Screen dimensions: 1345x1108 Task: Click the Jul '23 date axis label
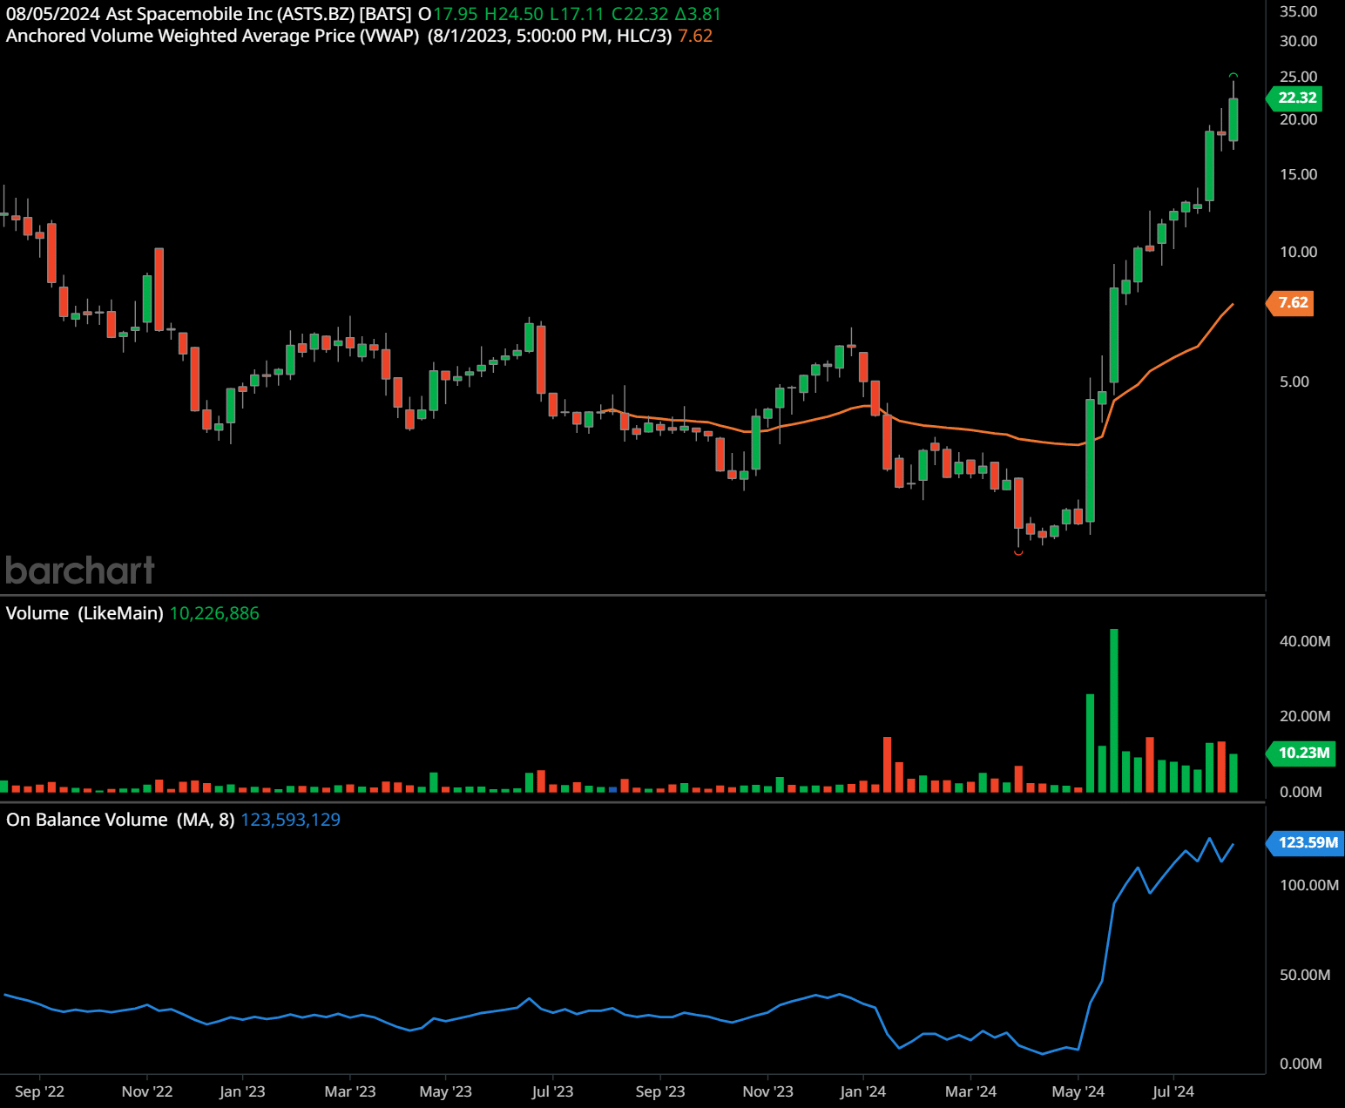[552, 1091]
